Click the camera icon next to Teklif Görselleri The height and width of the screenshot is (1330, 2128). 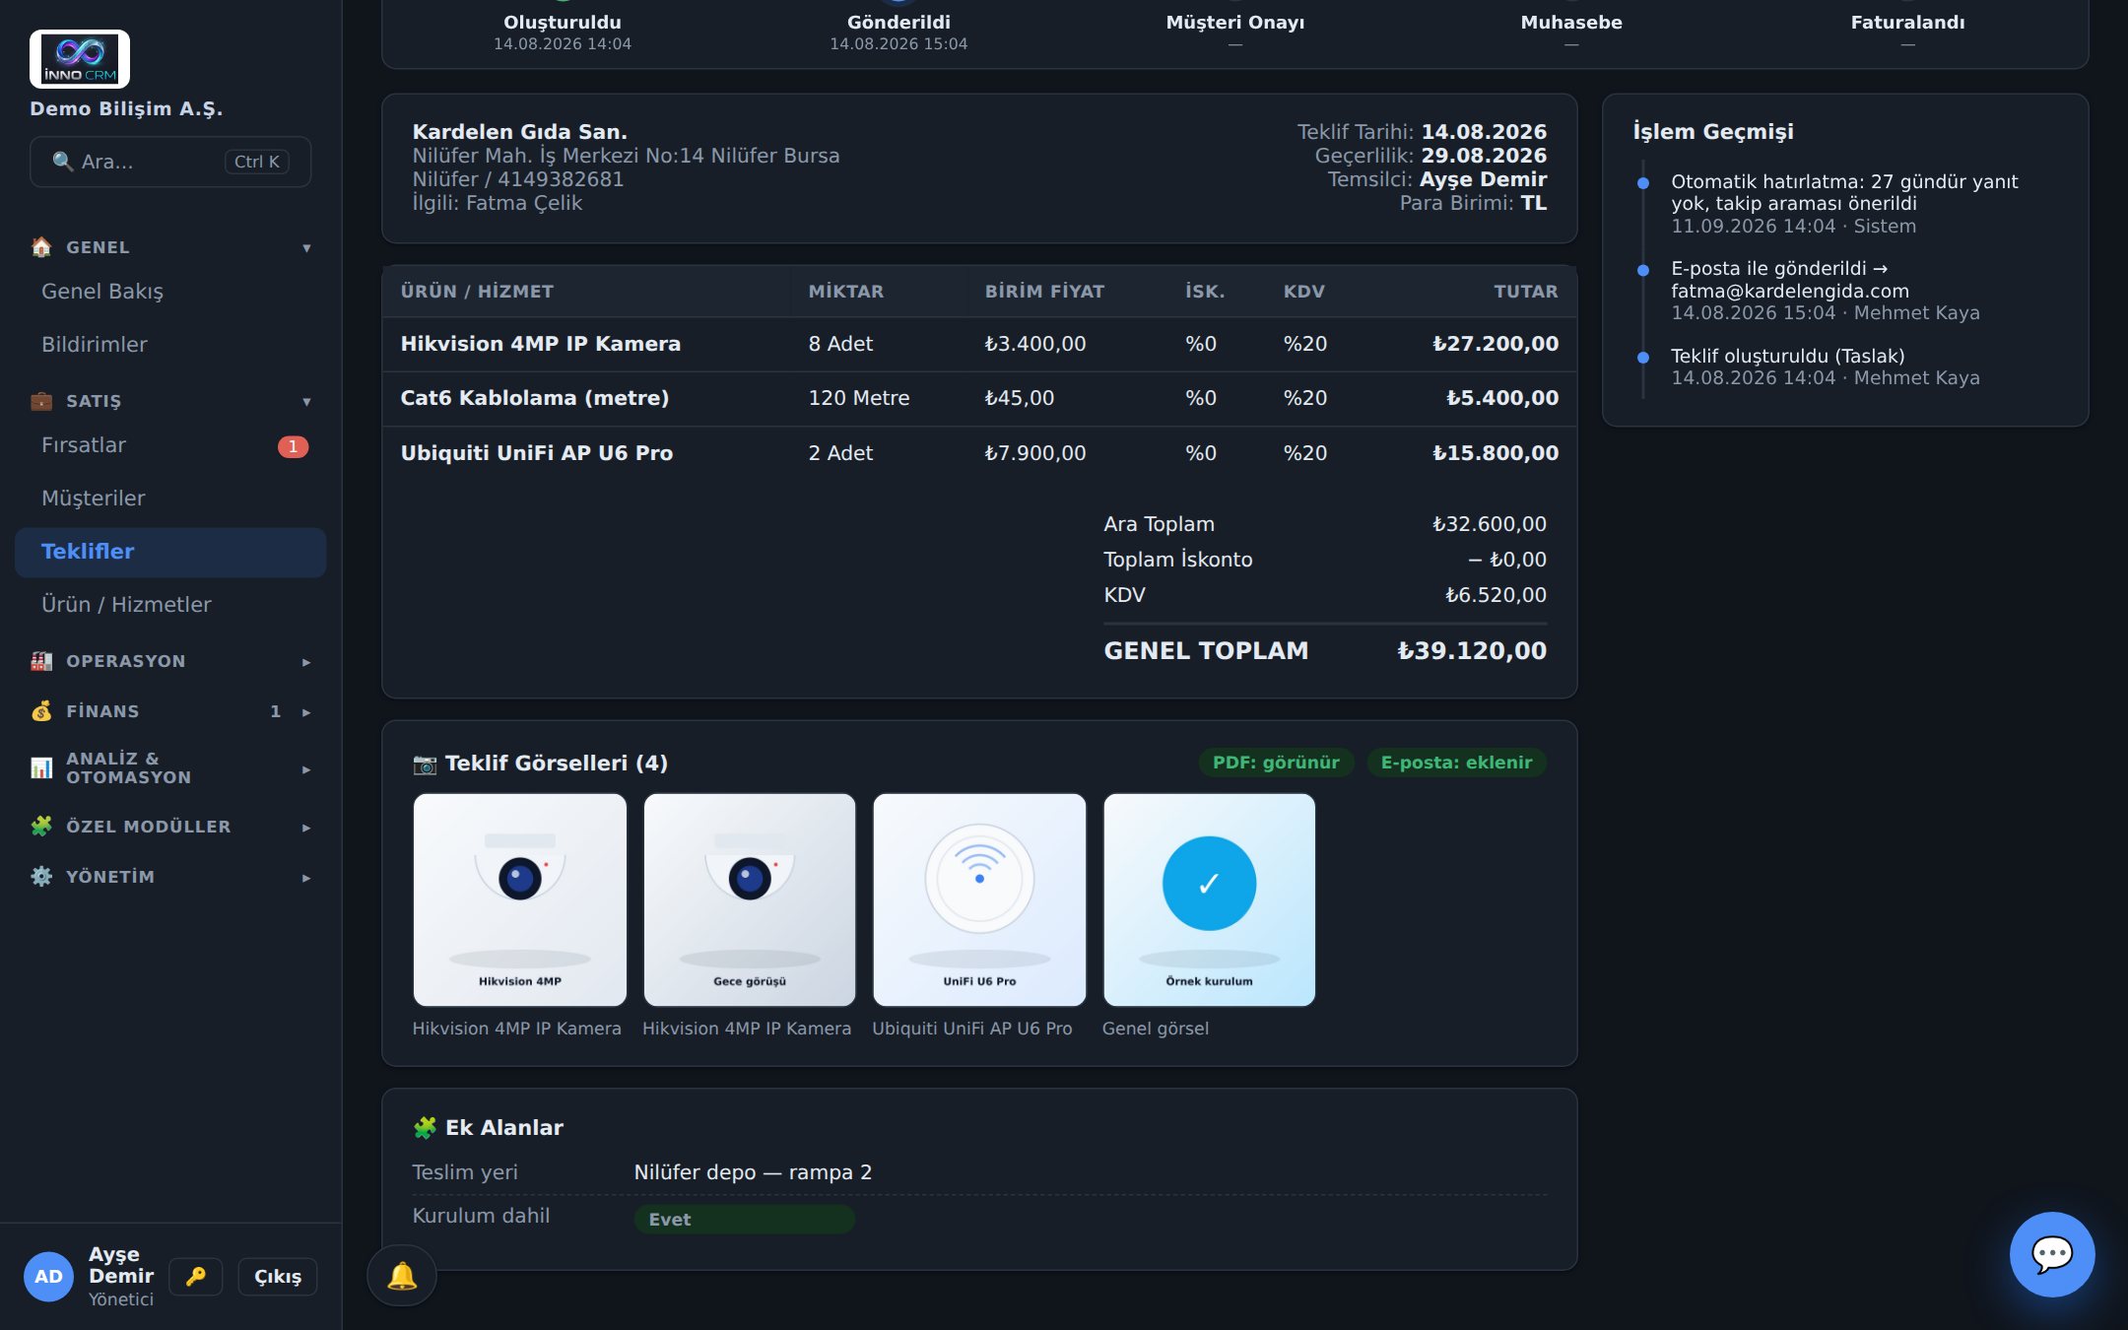(425, 764)
